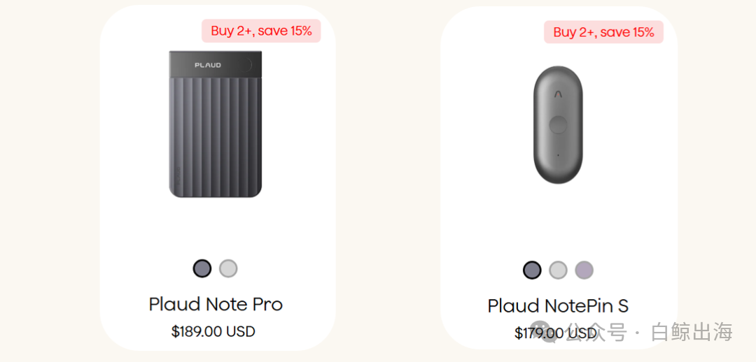The image size is (756, 362).
Task: Click the 白鲸出海 watermark text
Action: [692, 333]
